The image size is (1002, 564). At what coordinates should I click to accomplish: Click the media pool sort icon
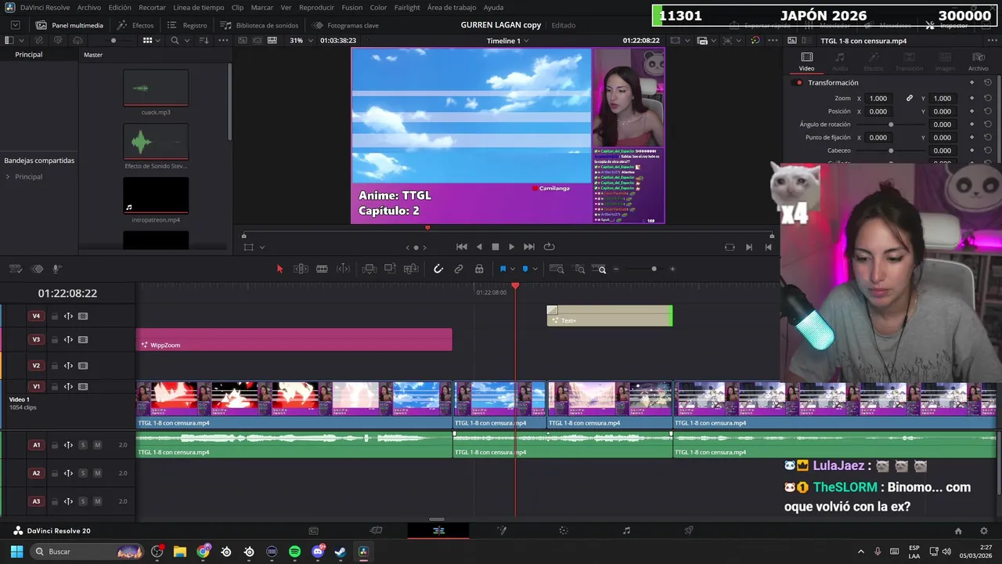pyautogui.click(x=204, y=40)
